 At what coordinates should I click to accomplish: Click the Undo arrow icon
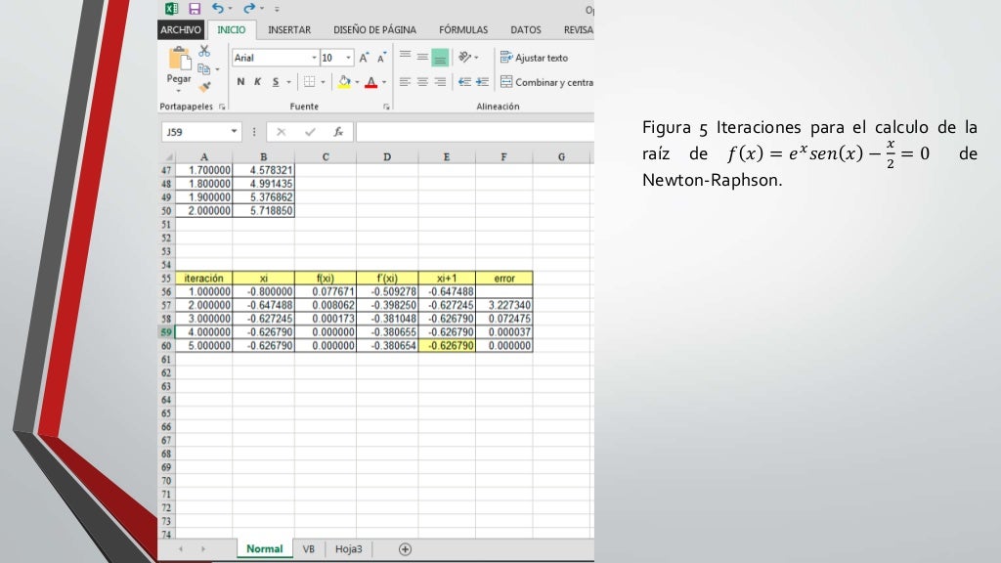coord(218,9)
